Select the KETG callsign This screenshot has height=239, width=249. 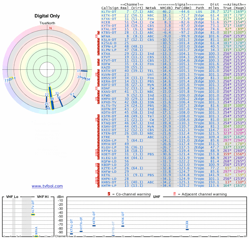tap(106, 175)
